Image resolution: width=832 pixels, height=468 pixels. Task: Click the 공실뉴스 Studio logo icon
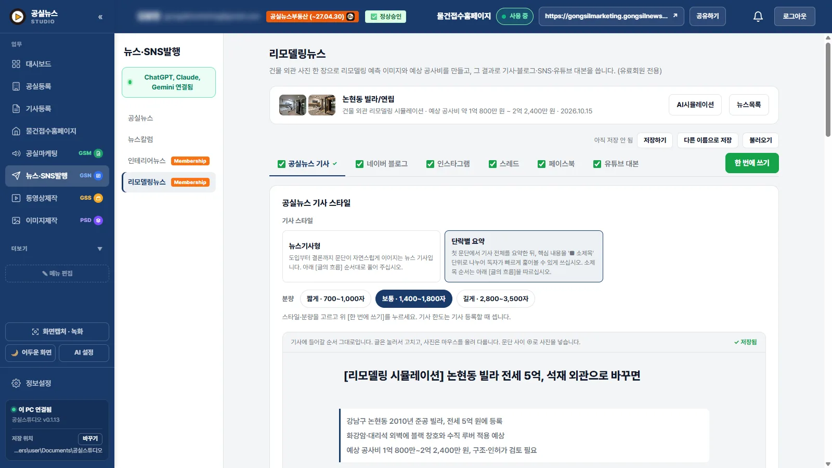tap(18, 17)
